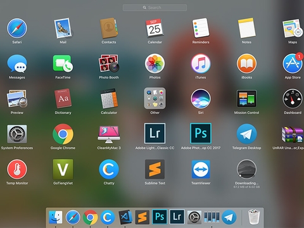Launch Siri
This screenshot has height=228, width=304.
click(201, 99)
